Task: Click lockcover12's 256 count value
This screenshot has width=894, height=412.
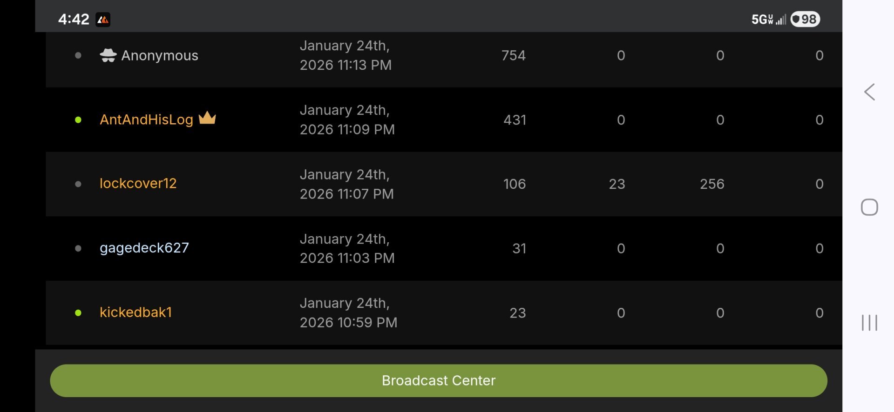Action: pos(712,184)
